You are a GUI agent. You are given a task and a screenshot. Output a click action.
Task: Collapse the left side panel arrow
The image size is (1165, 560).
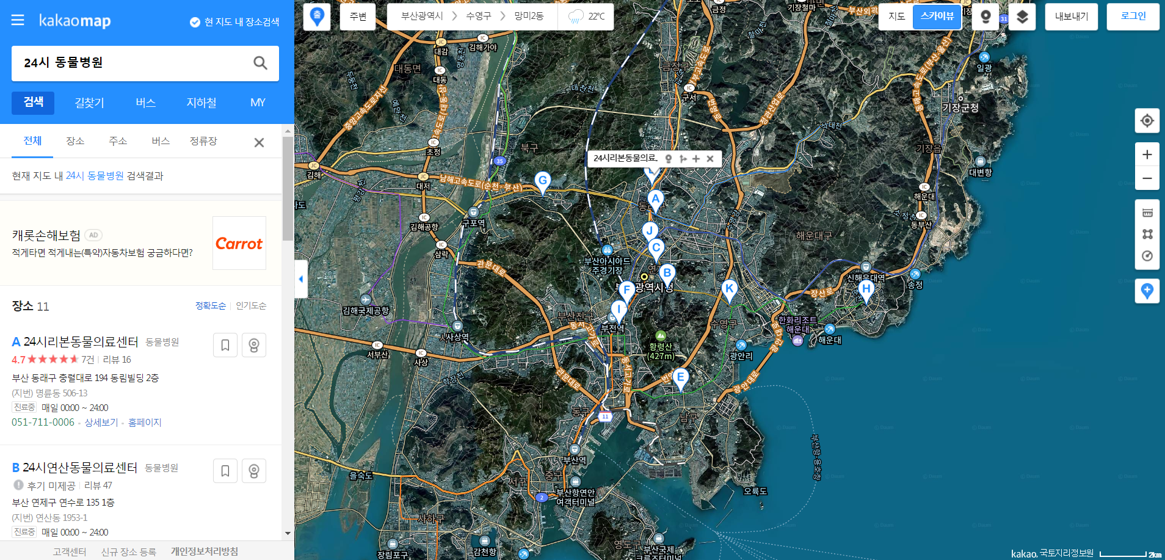pyautogui.click(x=300, y=279)
